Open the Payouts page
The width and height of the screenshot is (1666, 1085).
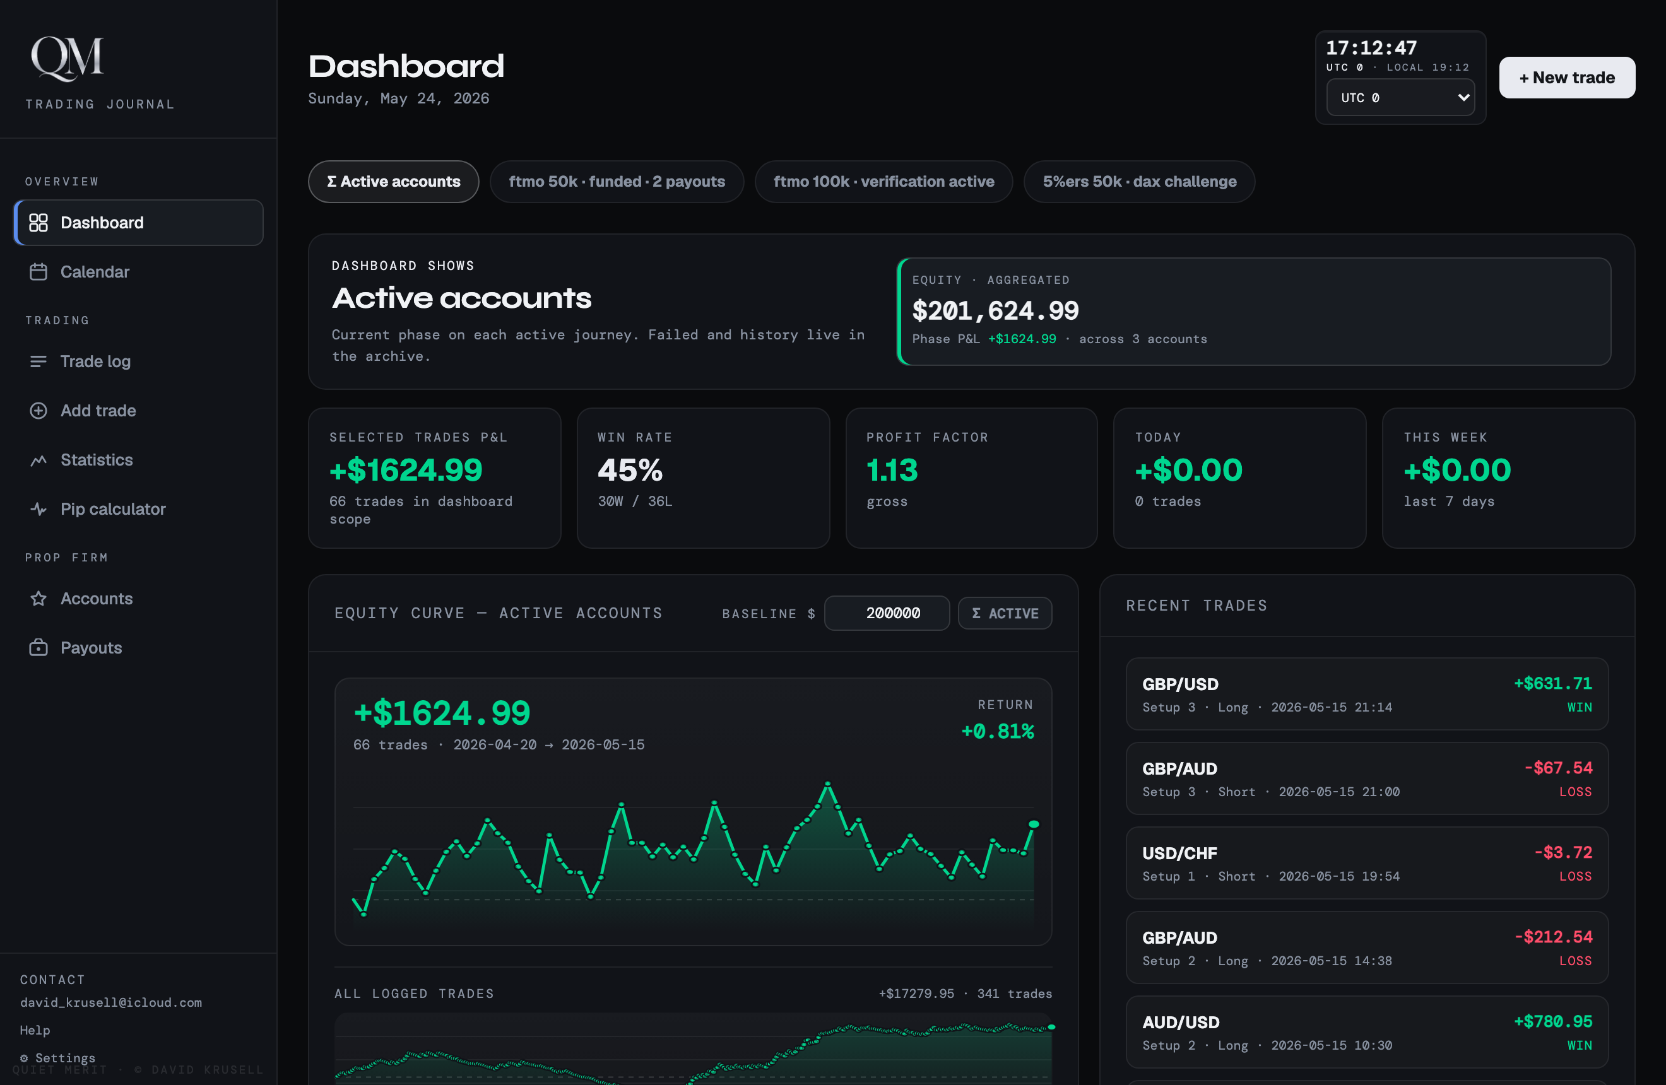[x=139, y=648]
